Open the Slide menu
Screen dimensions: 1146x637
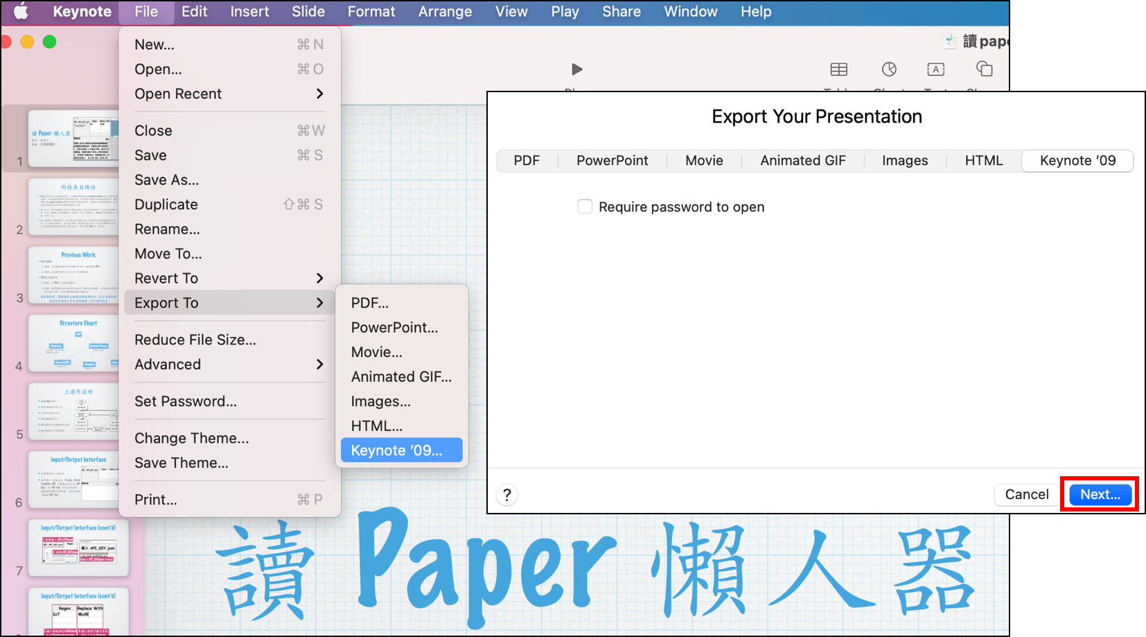308,12
